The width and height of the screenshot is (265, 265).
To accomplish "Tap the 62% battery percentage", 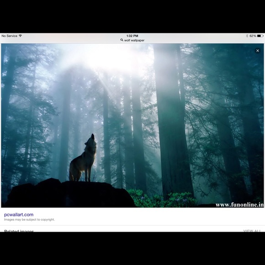I will [253, 36].
